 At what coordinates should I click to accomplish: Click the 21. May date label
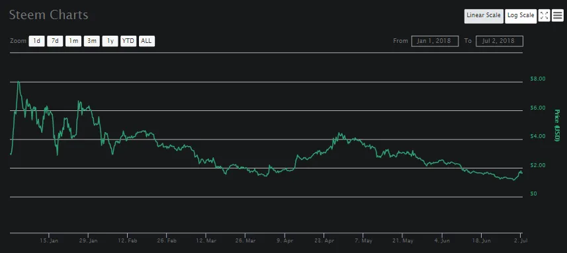pos(403,240)
